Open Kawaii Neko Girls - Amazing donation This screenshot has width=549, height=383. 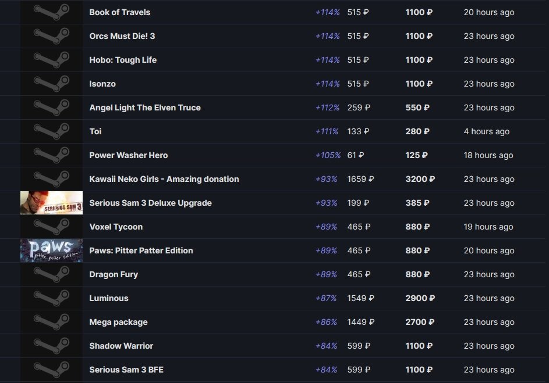[x=164, y=179]
